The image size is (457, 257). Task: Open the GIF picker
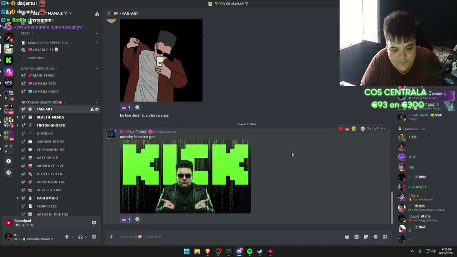356,237
